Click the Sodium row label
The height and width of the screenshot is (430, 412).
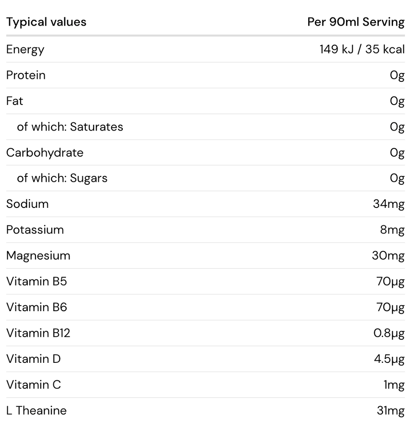click(x=27, y=204)
